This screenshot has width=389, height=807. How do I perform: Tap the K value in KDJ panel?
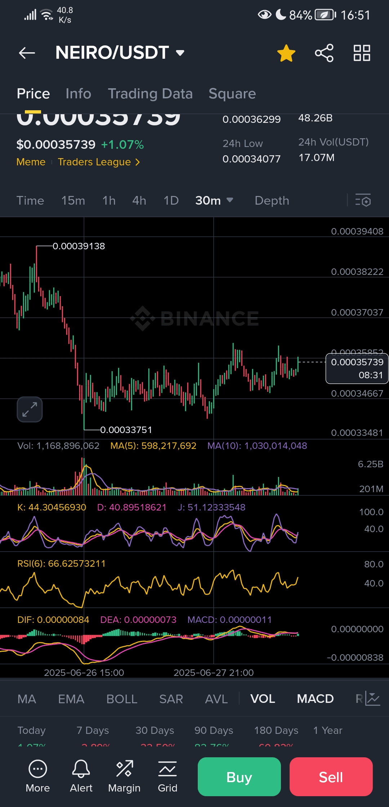coord(52,507)
